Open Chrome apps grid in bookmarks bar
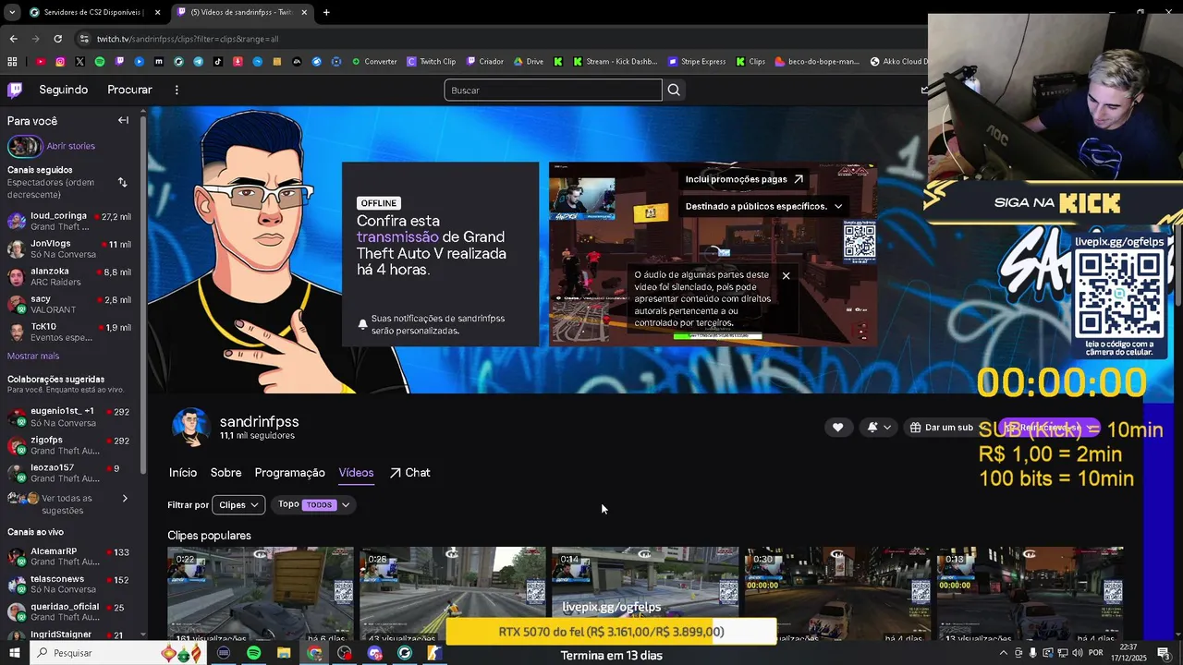This screenshot has width=1183, height=665. [x=12, y=62]
